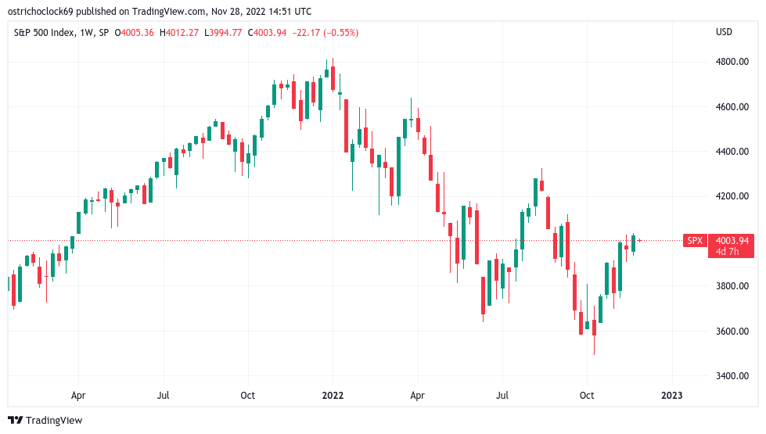Click the ostrichoclock69 publisher text
The height and width of the screenshot is (434, 766).
pyautogui.click(x=41, y=11)
